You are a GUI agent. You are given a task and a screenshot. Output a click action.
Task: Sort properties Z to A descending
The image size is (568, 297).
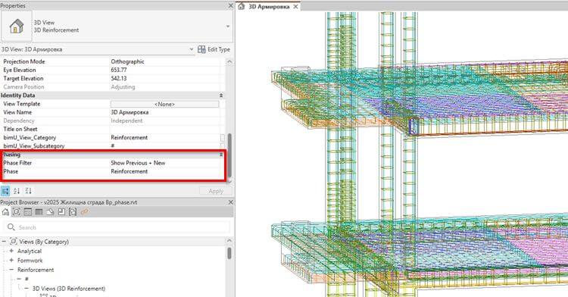click(28, 191)
